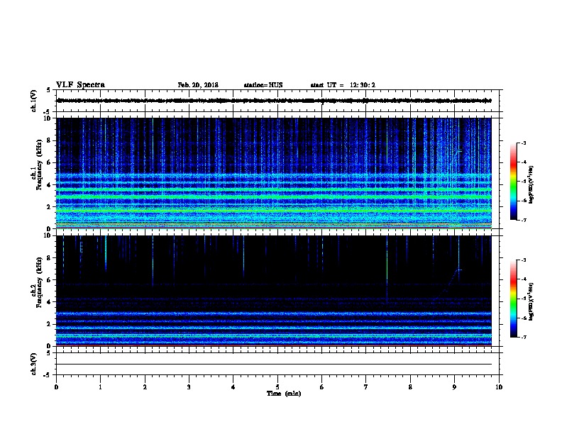Click the time axis tick label "2"
Screen dimensions: 562x434
[x=145, y=387]
